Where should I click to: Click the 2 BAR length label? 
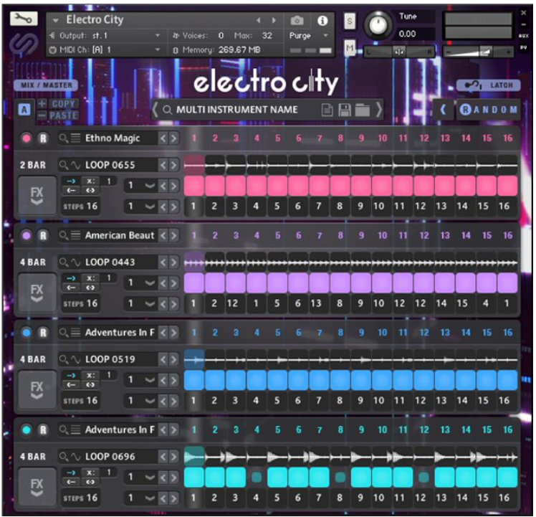(x=33, y=165)
